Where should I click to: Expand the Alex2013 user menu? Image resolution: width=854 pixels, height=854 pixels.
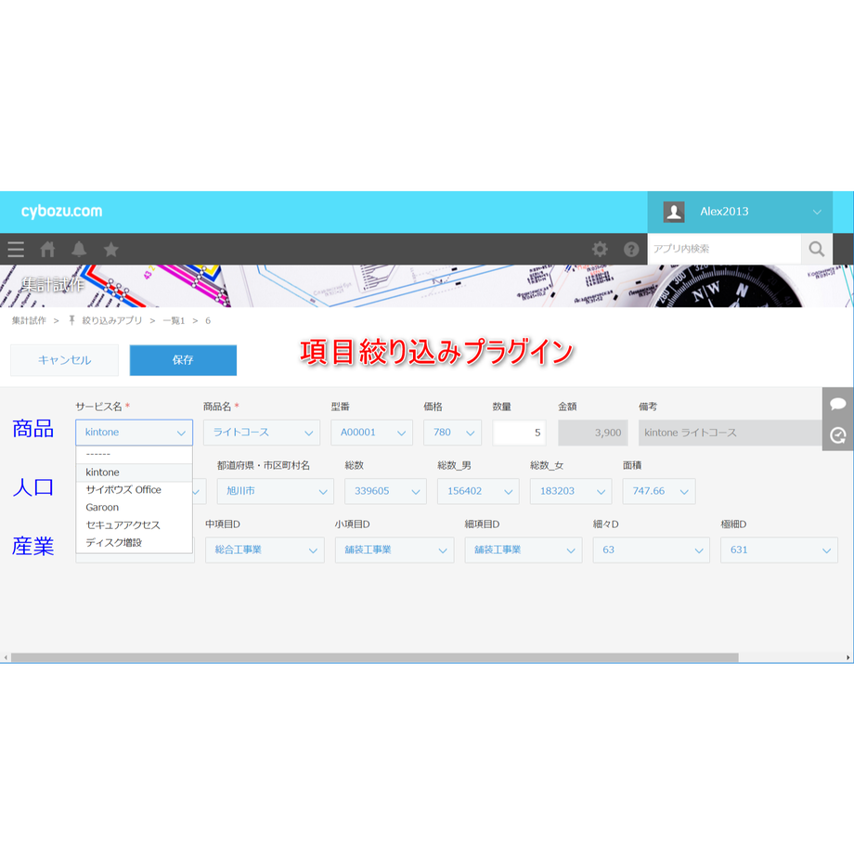point(817,212)
